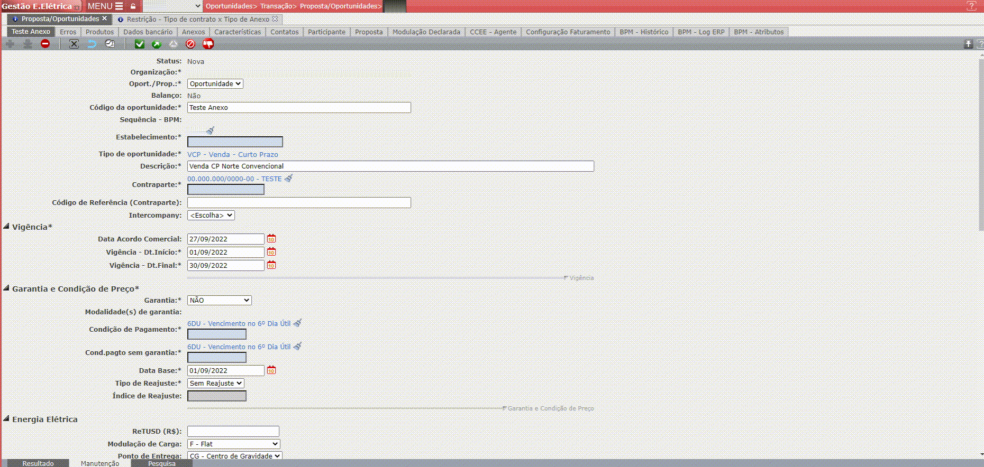Viewport: 984px width, 467px height.
Task: Open calendar for Vigência Dt.Início
Action: (x=271, y=252)
